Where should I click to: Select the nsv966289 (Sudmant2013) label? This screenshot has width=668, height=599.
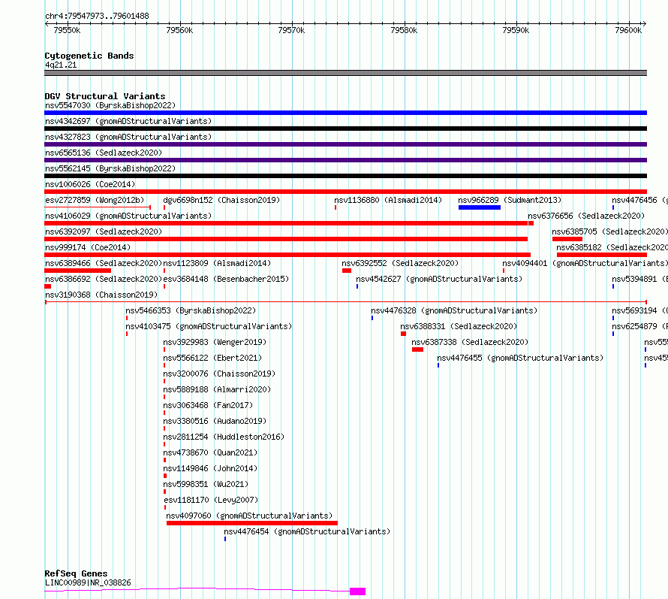coord(510,200)
